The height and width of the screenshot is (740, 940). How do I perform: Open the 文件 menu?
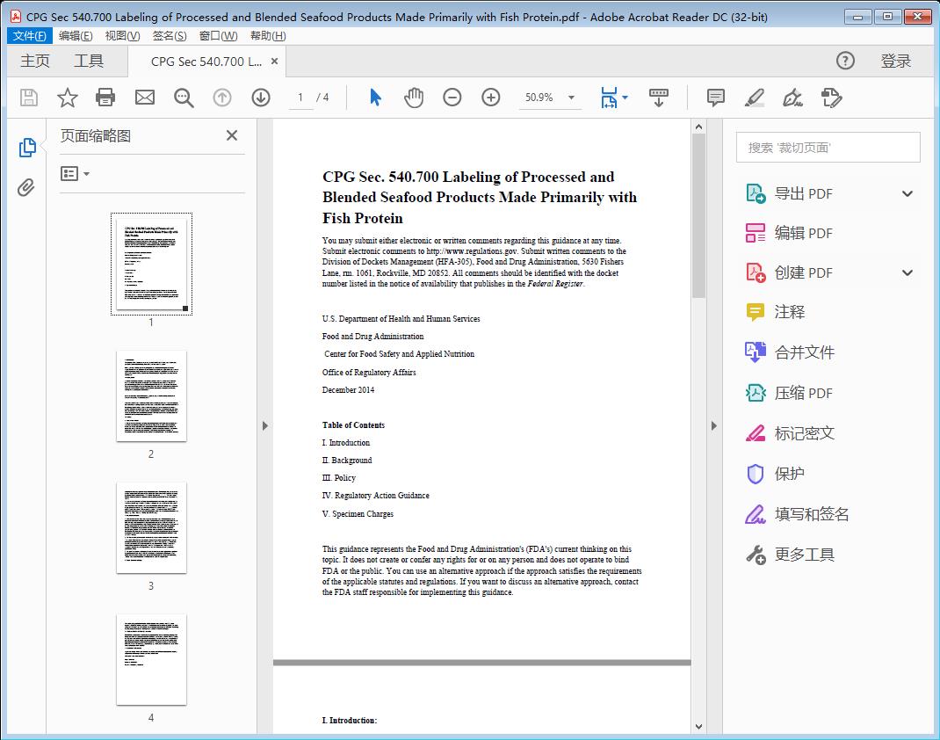29,35
